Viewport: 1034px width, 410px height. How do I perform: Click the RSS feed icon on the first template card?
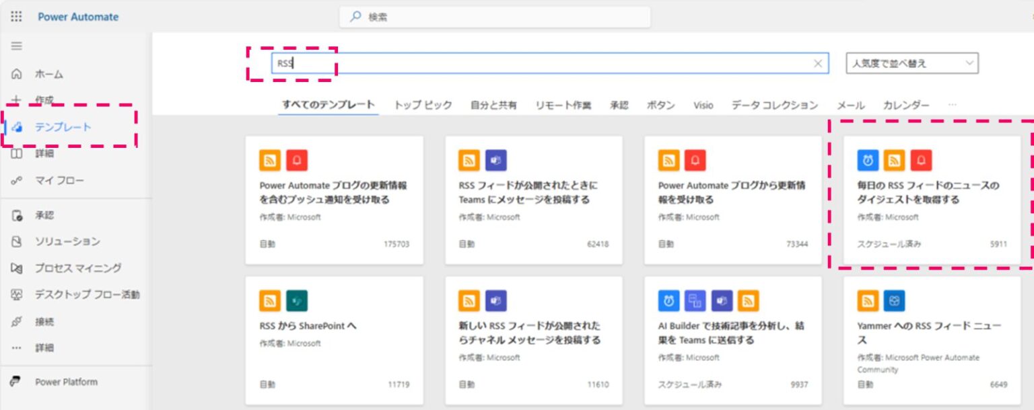(271, 159)
